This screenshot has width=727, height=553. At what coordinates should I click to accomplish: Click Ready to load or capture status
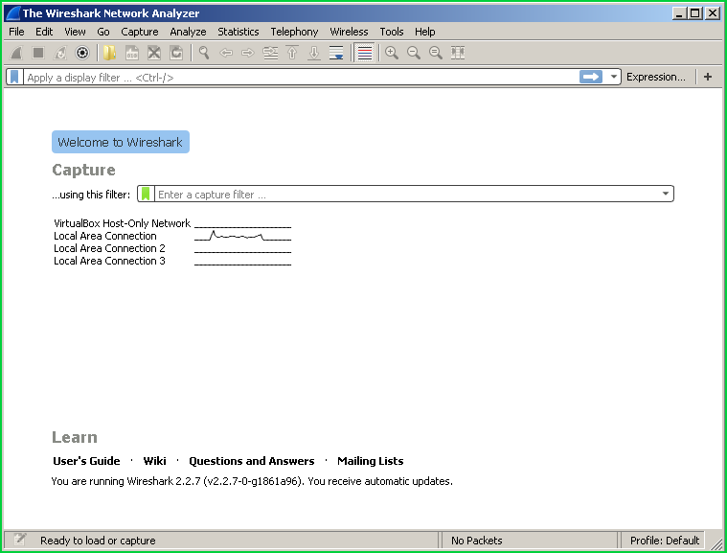coord(98,541)
